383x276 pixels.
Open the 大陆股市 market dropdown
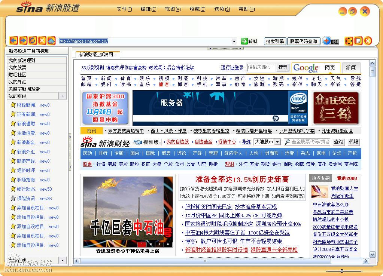tap(277, 142)
